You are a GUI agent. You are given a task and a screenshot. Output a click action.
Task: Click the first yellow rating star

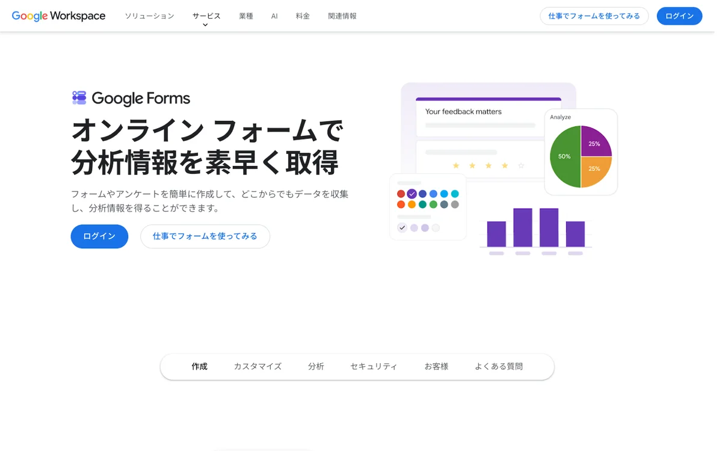(455, 165)
